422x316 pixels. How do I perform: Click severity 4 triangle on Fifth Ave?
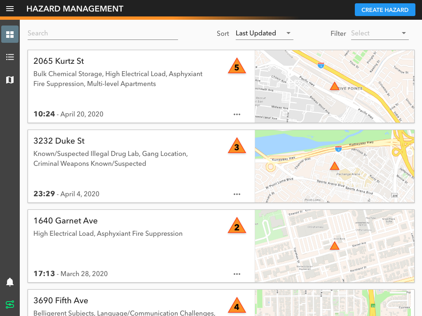tap(237, 306)
